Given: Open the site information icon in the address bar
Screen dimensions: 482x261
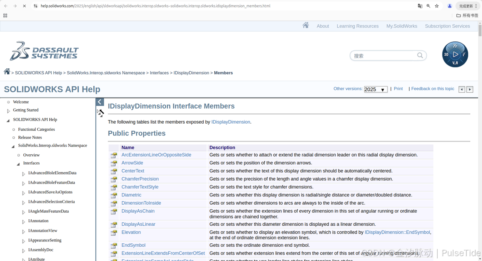Looking at the screenshot, I should 35,6.
